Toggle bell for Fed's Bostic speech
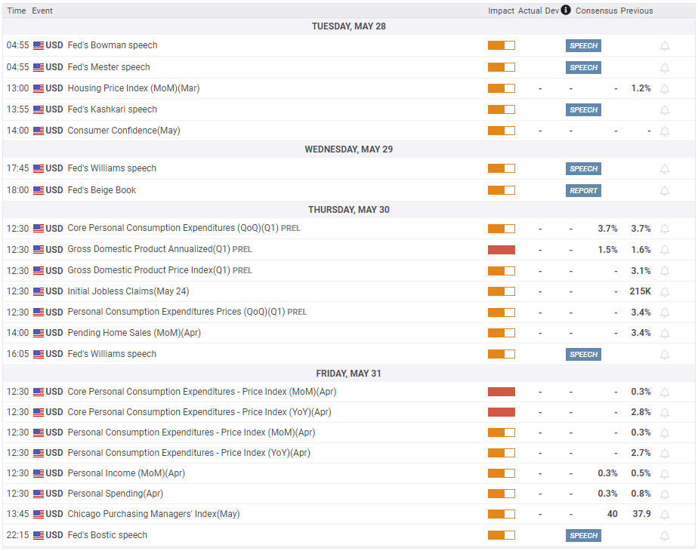Screen dimensions: 698x551 (665, 536)
